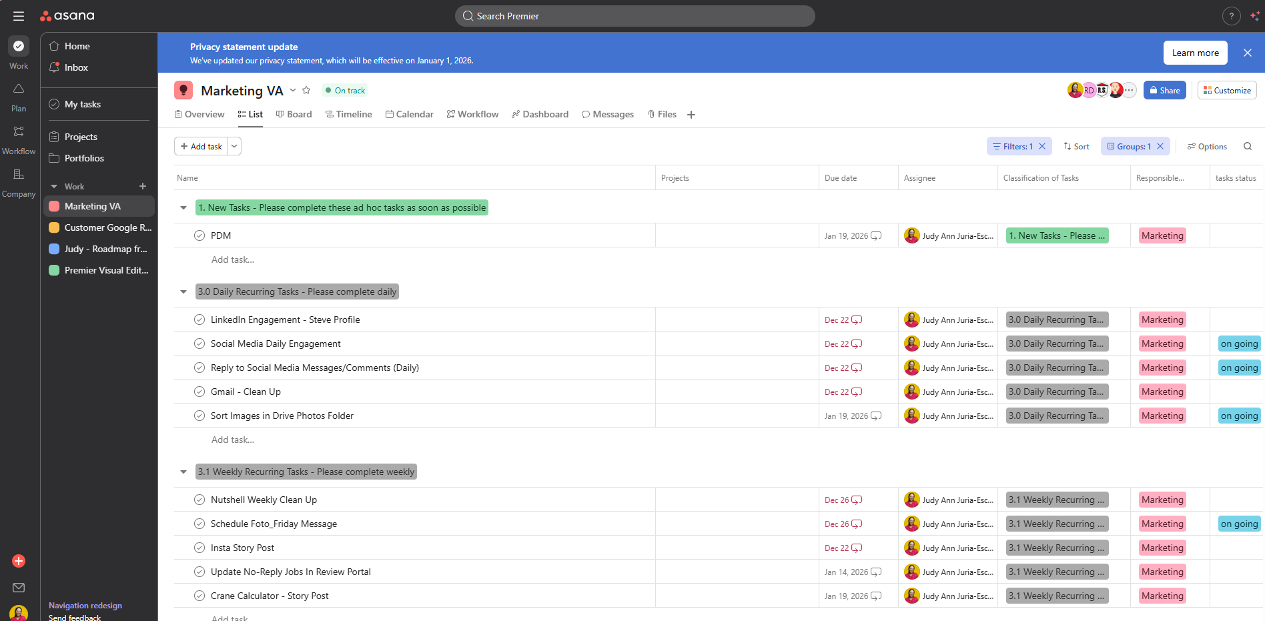This screenshot has height=621, width=1265.
Task: Click the search icon in list toolbar
Action: [x=1247, y=147]
